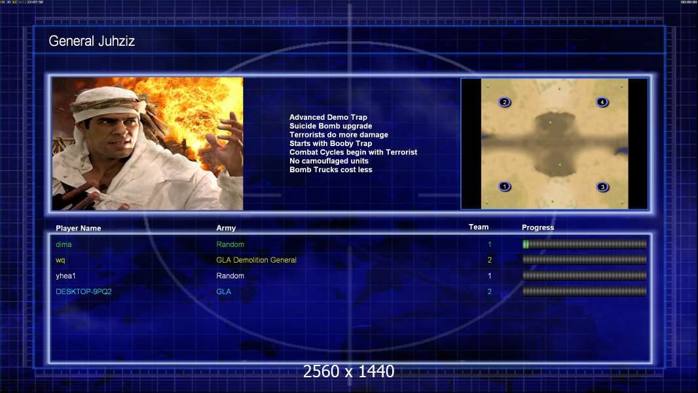
Task: Click the General Juhziz title text
Action: pyautogui.click(x=92, y=41)
